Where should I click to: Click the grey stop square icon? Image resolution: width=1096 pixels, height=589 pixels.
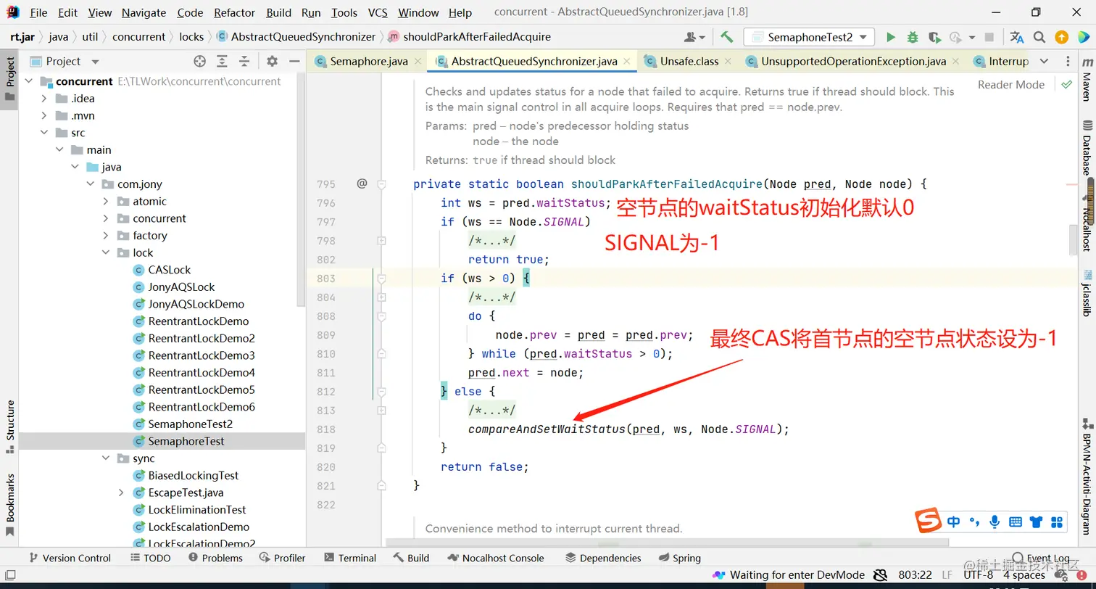(x=989, y=37)
